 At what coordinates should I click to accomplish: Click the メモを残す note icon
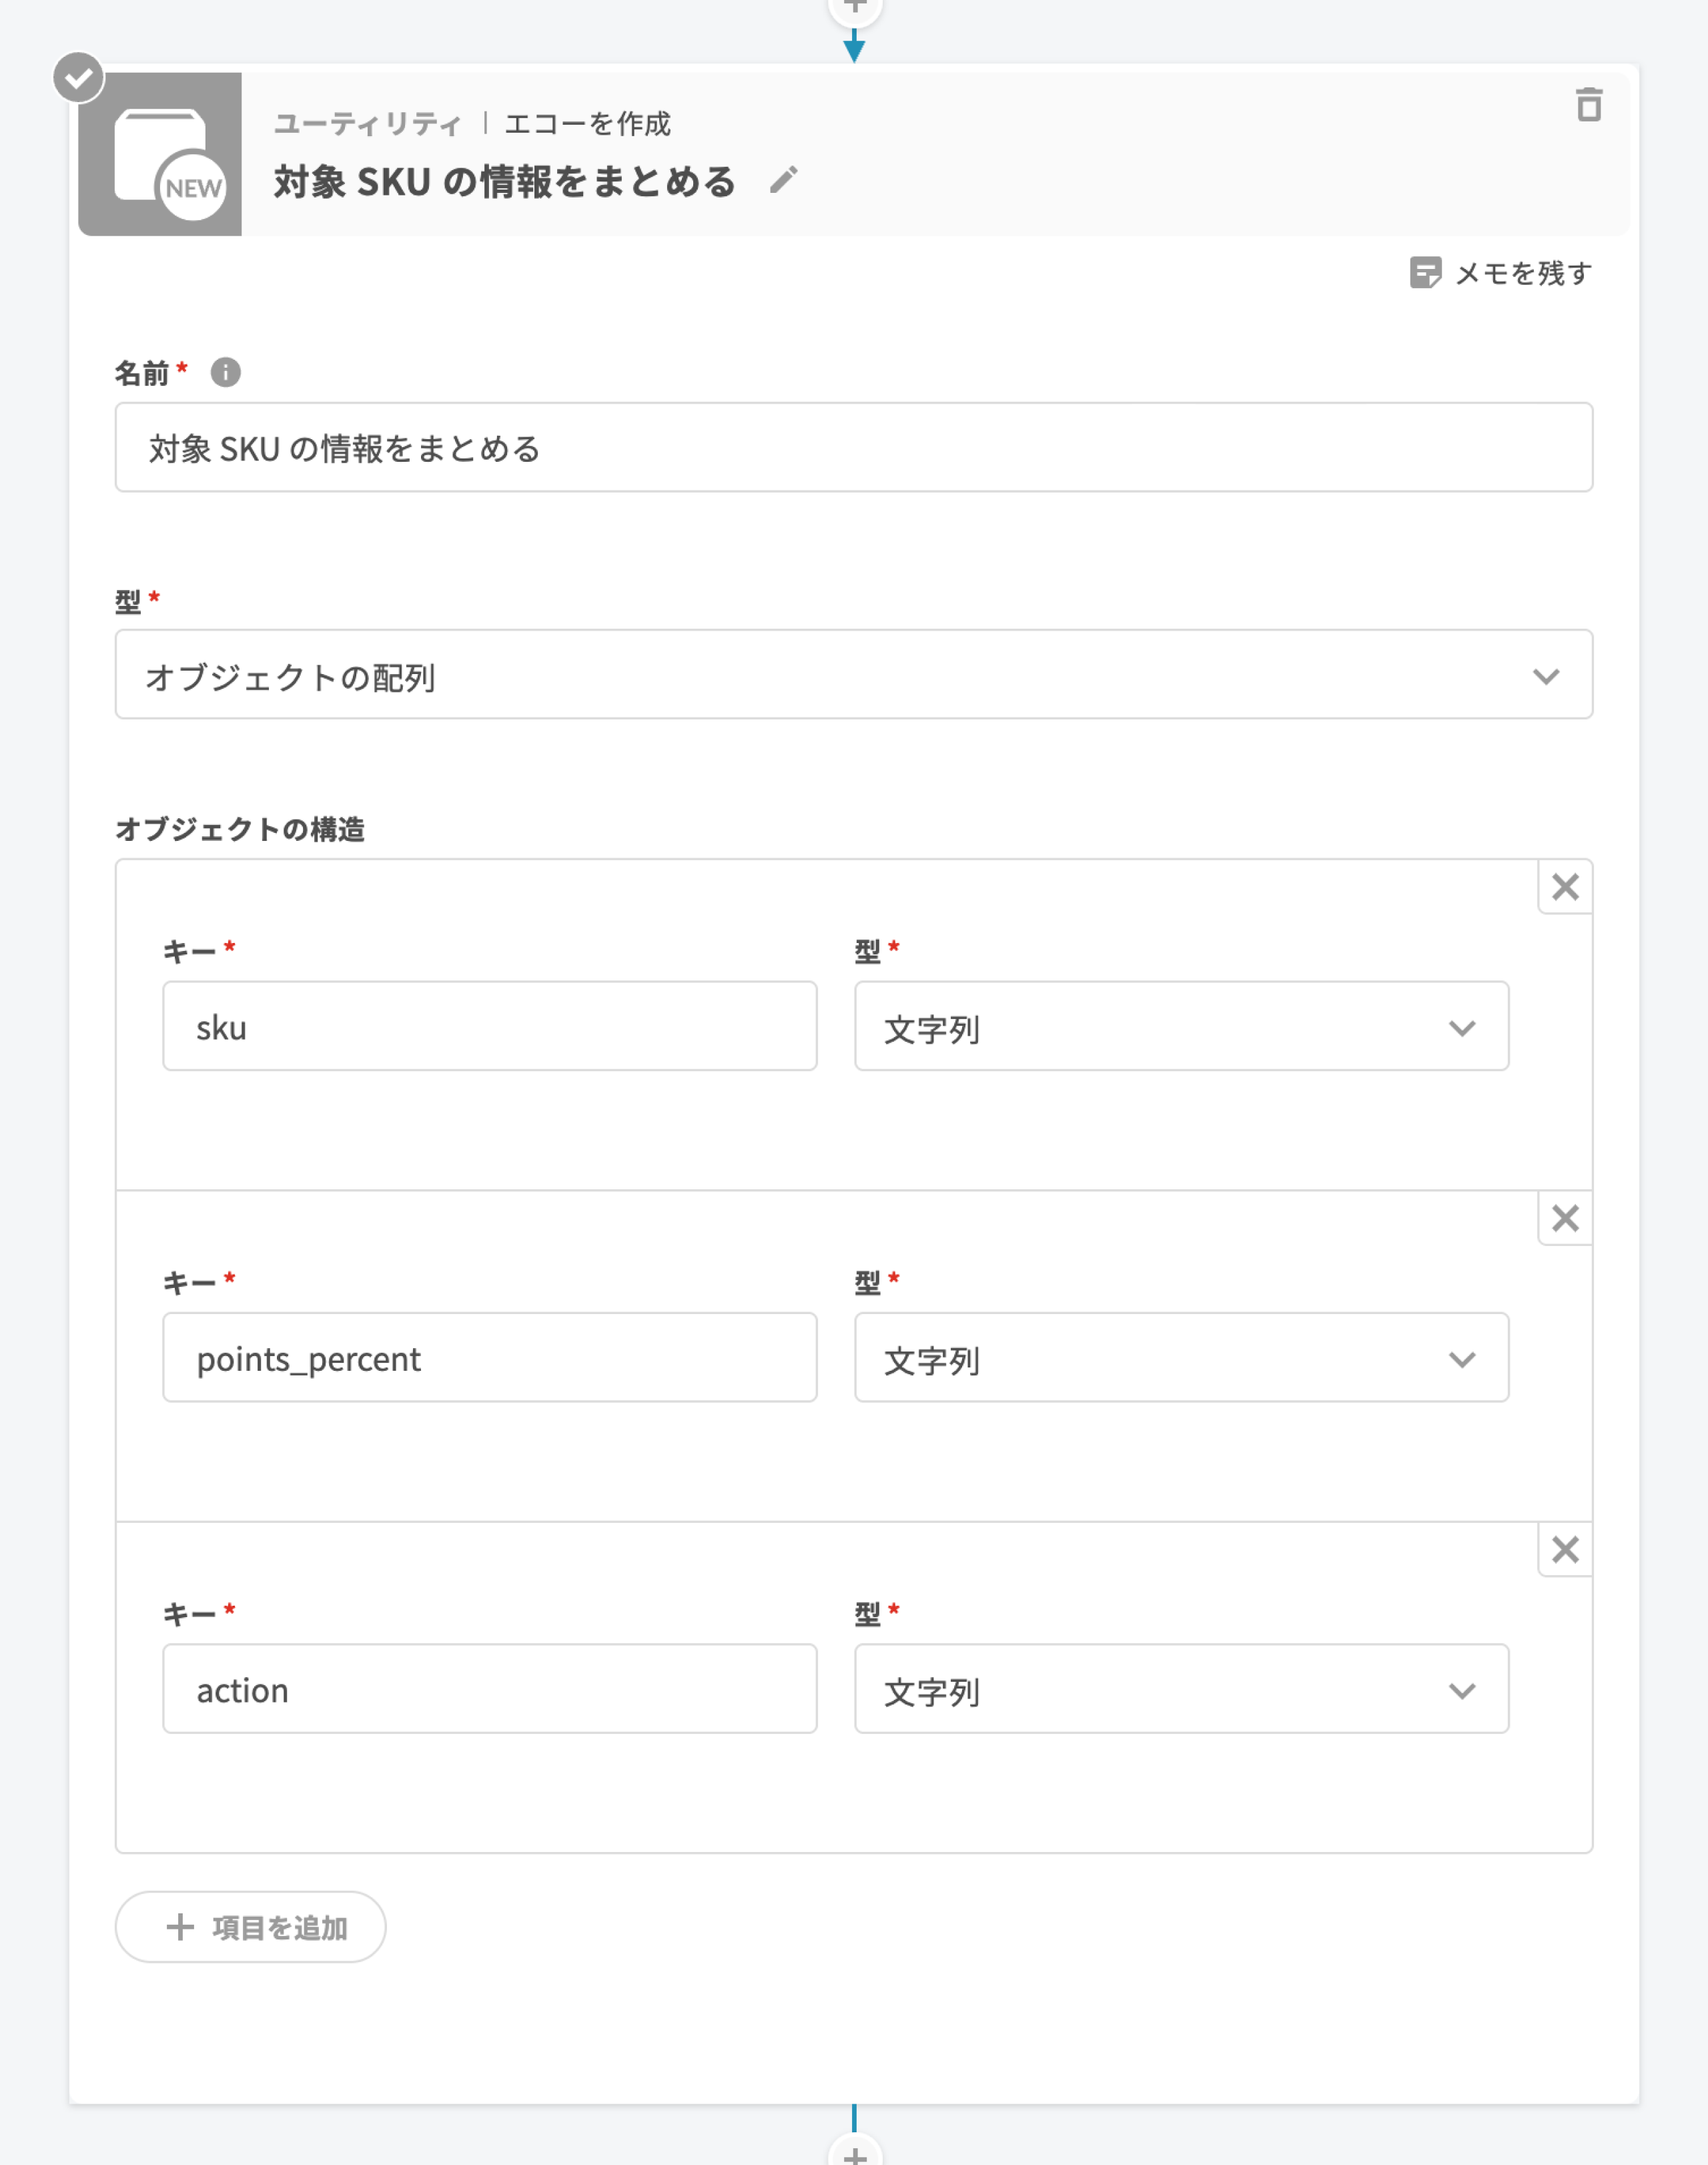pyautogui.click(x=1425, y=272)
